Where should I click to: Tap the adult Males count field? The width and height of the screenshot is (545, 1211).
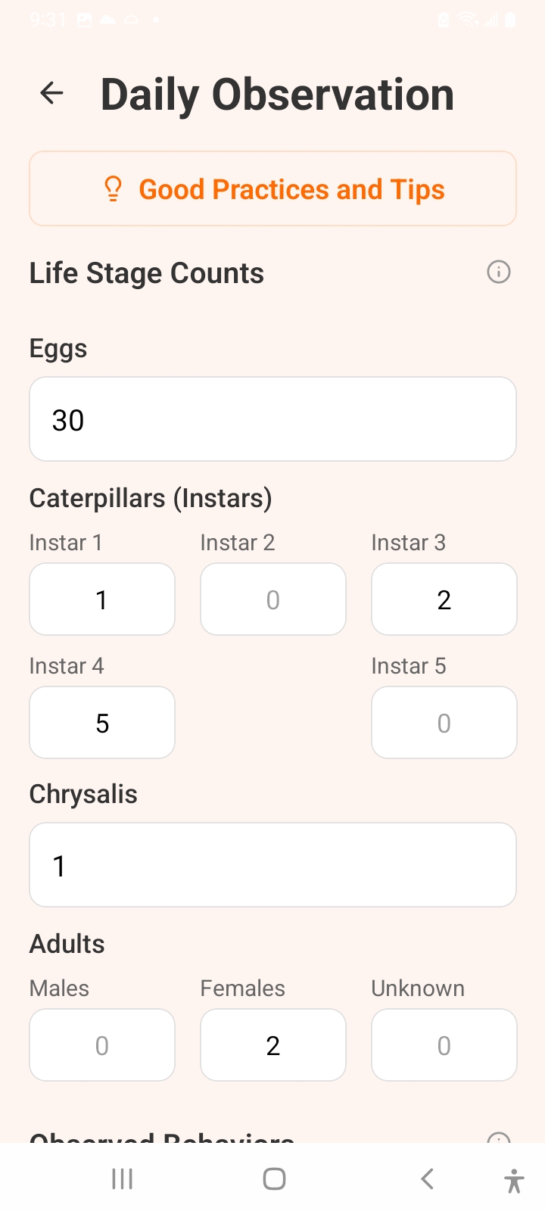(102, 1045)
